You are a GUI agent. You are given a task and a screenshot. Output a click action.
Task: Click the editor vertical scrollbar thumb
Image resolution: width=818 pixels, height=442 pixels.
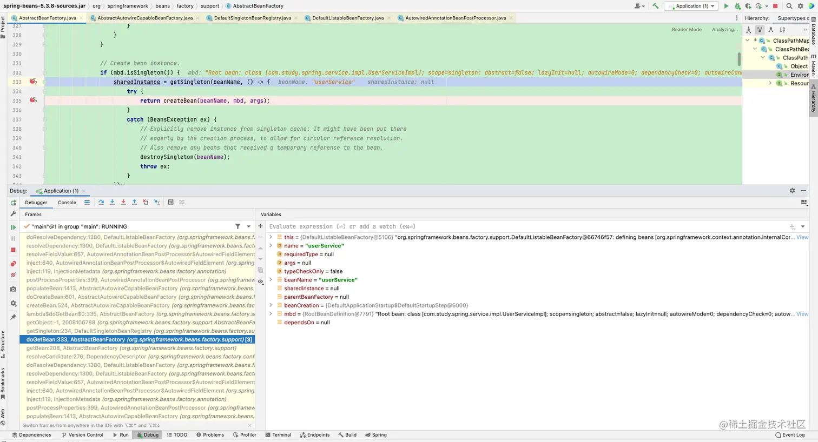739,58
